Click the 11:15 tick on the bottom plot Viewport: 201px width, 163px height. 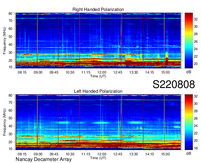tap(86, 154)
